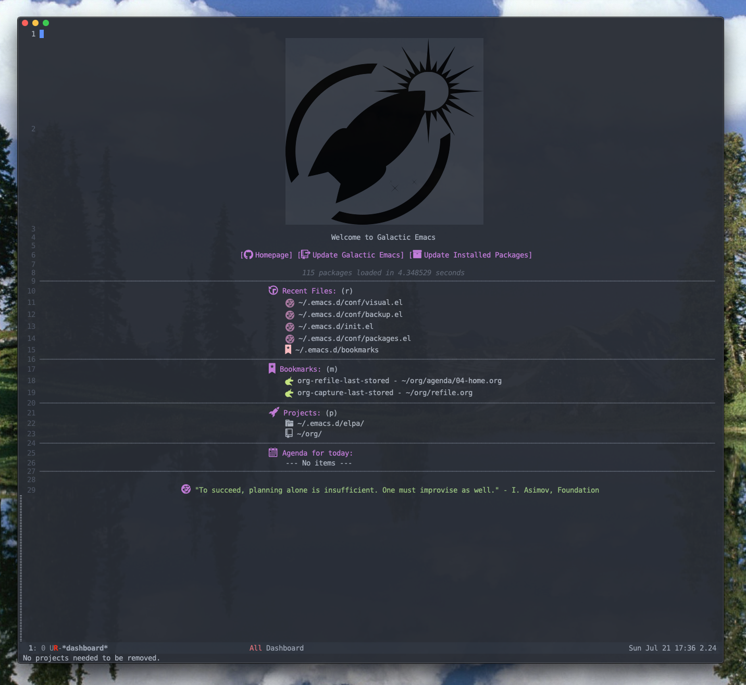Screen dimensions: 746x685
Task: Open ~/.emacs.d/init.el
Action: pyautogui.click(x=335, y=326)
